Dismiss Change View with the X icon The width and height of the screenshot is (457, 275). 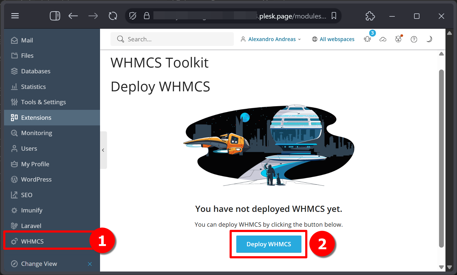(90, 264)
